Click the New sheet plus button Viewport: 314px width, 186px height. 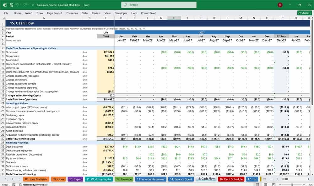pyautogui.click(x=271, y=179)
